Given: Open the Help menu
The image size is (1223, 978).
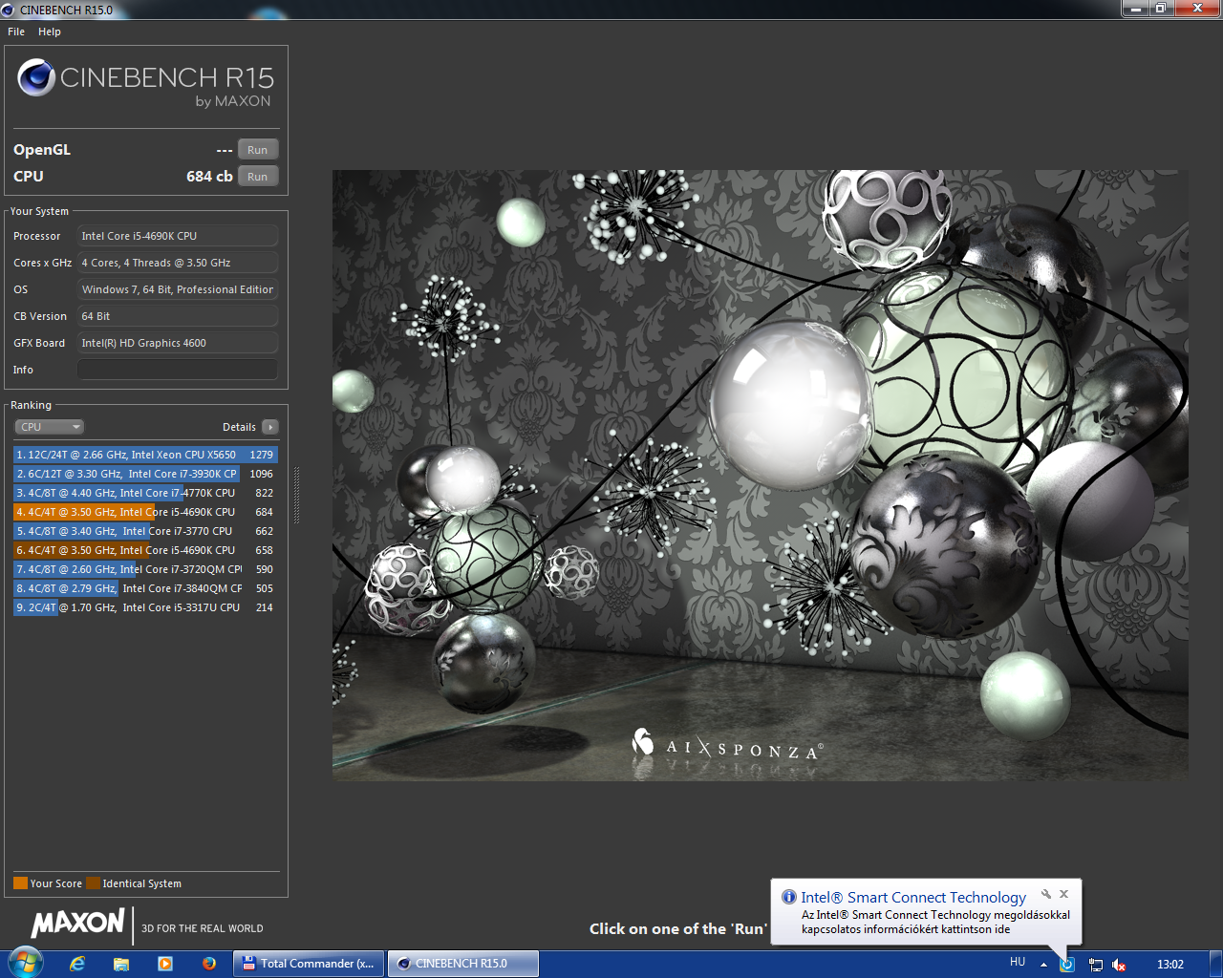Looking at the screenshot, I should pyautogui.click(x=50, y=32).
